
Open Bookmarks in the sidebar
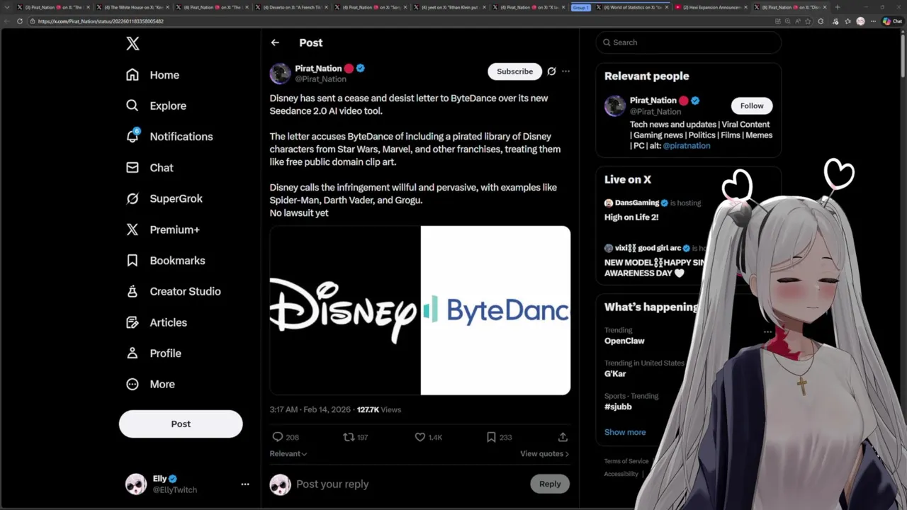165,261
